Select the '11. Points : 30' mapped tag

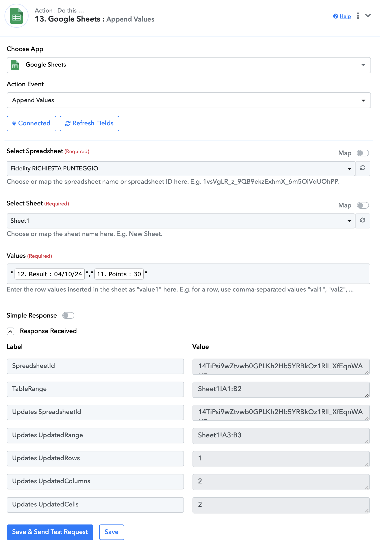pyautogui.click(x=119, y=274)
